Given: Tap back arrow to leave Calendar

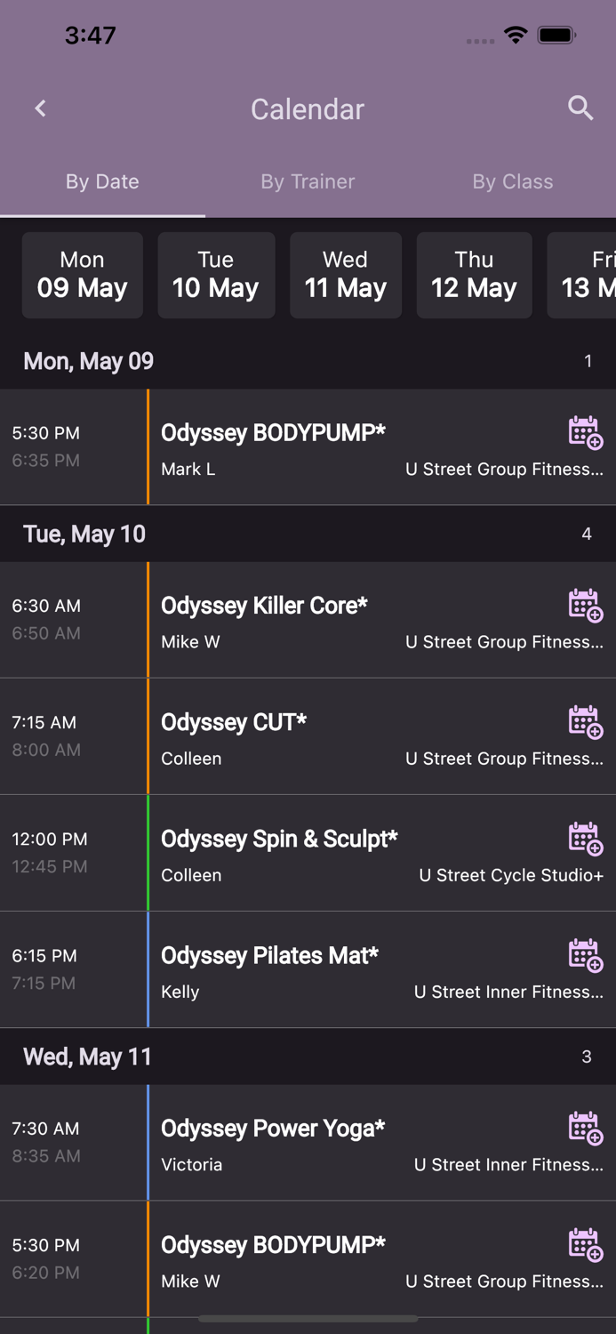Looking at the screenshot, I should point(40,108).
